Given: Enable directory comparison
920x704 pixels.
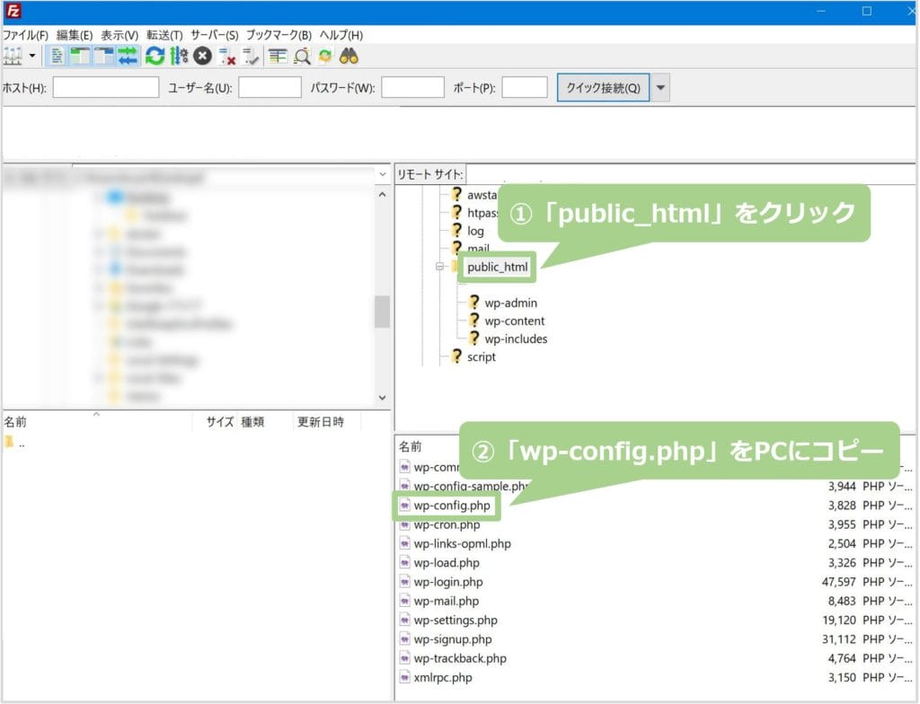Looking at the screenshot, I should tap(300, 56).
